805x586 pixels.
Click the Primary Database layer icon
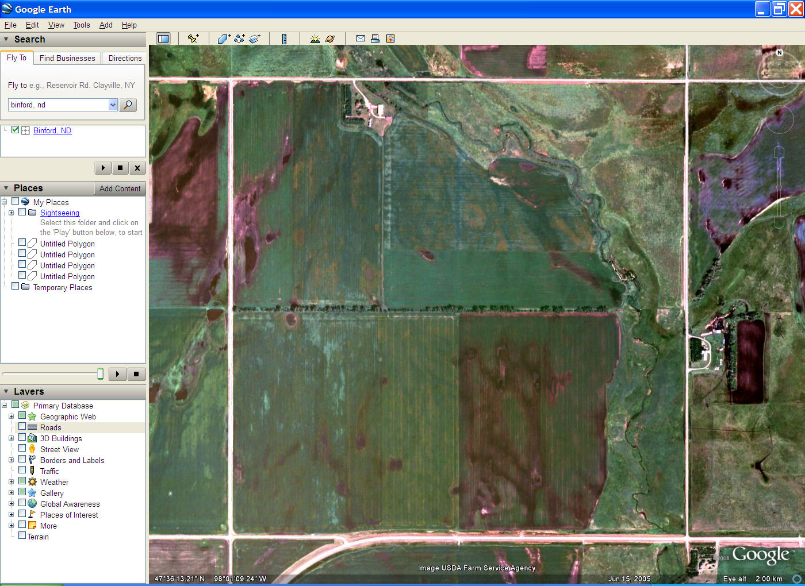[25, 406]
